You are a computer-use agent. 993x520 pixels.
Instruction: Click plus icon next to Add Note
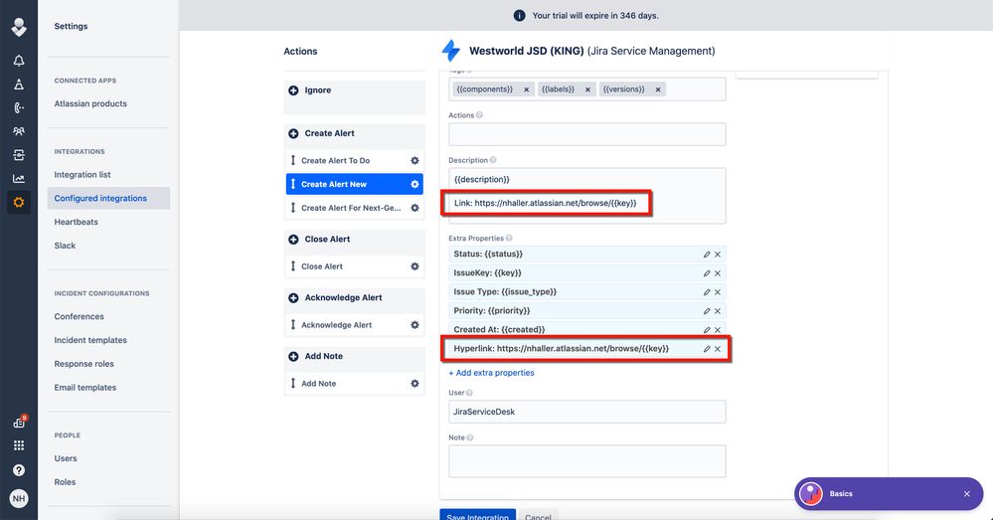click(293, 357)
